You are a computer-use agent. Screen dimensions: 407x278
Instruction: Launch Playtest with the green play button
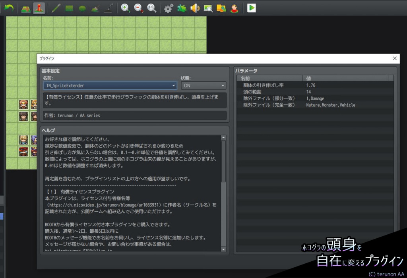[x=251, y=7]
